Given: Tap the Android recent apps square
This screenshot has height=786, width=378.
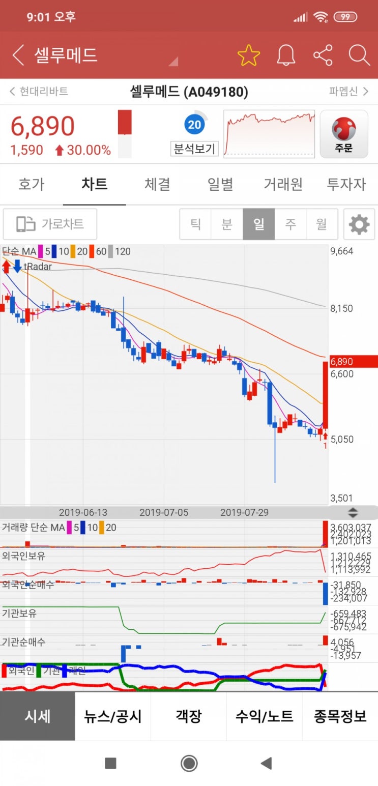Looking at the screenshot, I should [x=110, y=763].
